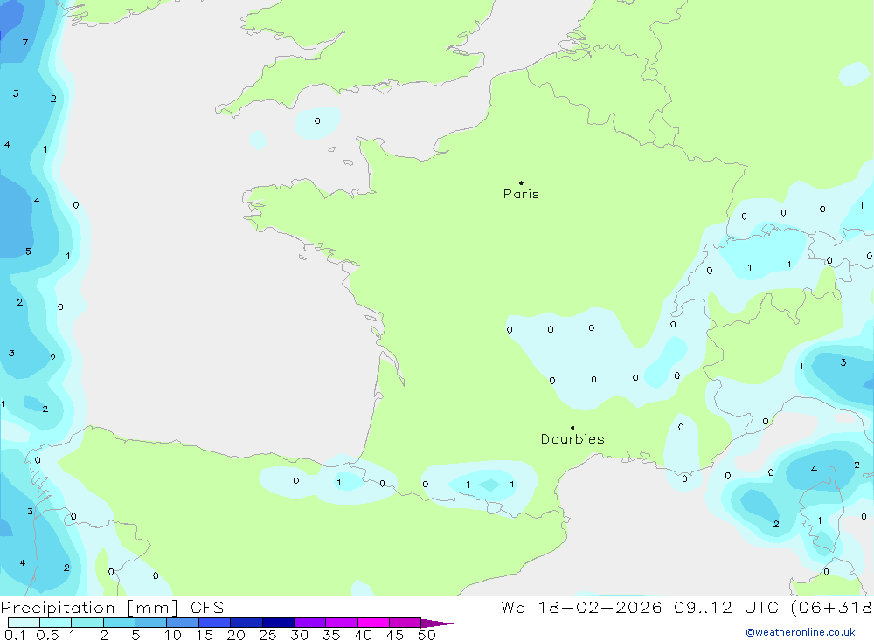Select the black dot marking Dourbies
The image size is (874, 640).
click(572, 428)
